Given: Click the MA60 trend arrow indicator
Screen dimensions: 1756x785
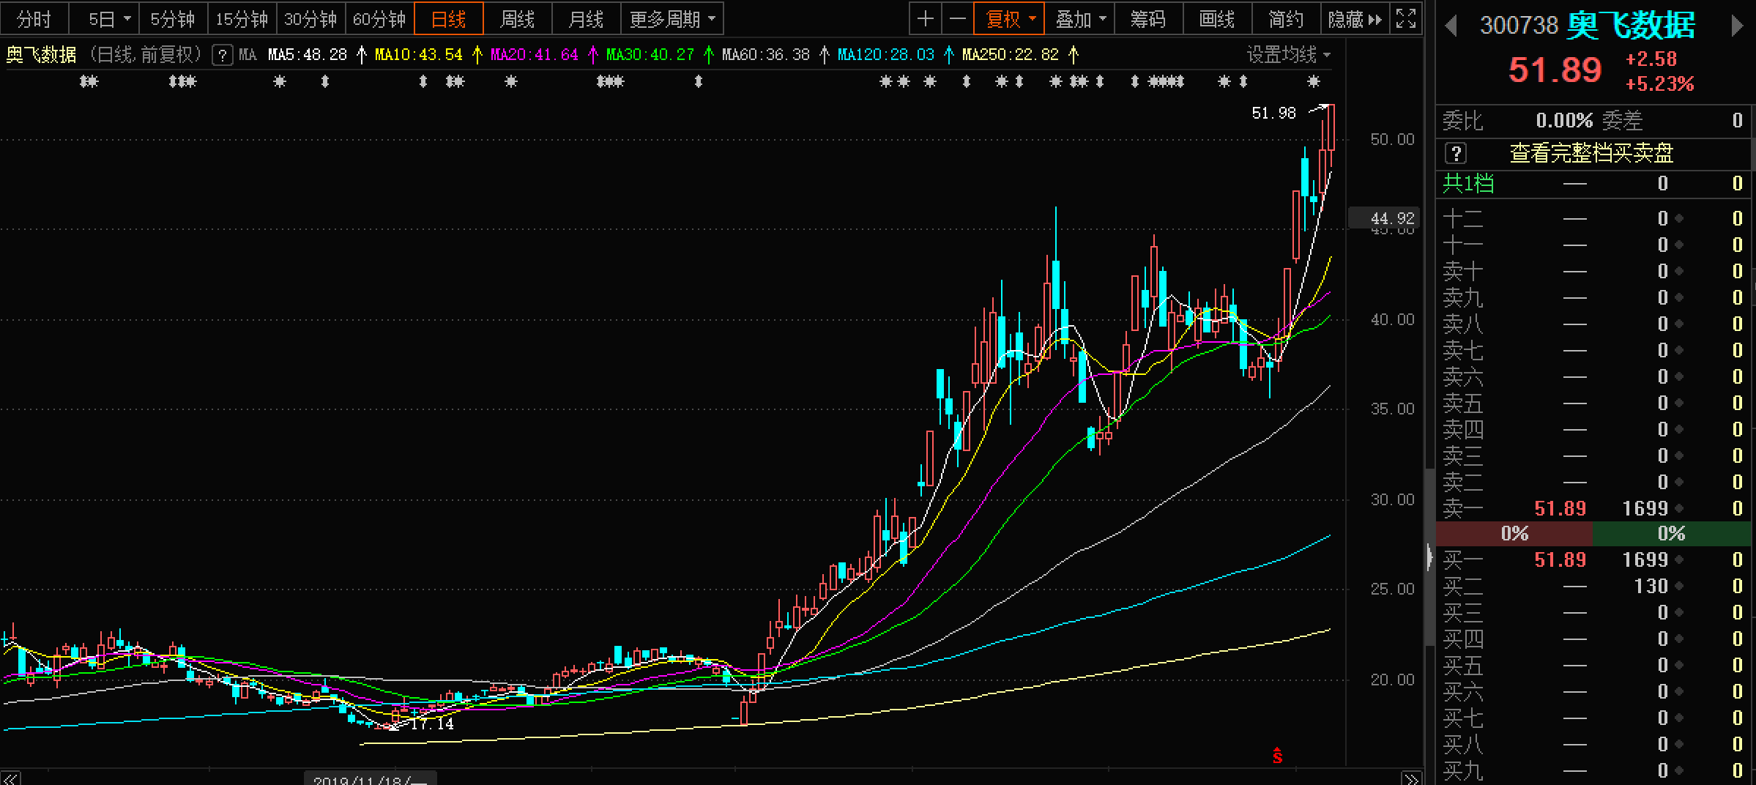Looking at the screenshot, I should pyautogui.click(x=825, y=54).
